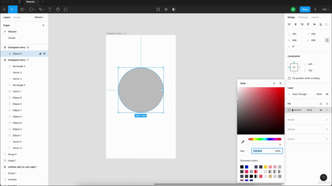Select the Hand tool

[58, 9]
